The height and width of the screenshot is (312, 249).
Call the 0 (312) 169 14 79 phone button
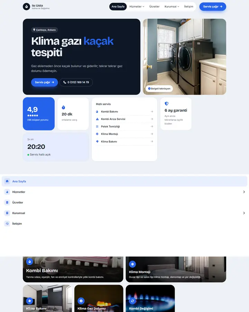coord(76,82)
